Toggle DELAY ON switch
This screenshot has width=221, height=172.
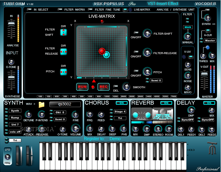coord(209,103)
